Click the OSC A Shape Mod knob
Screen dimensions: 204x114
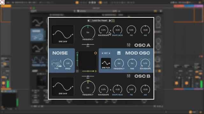tap(117, 30)
